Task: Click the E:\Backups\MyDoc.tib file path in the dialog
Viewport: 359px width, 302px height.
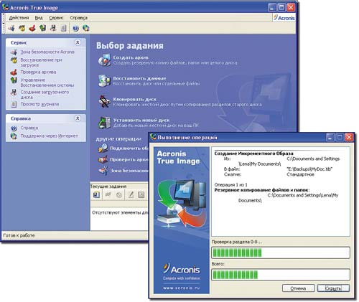Action: (309, 169)
